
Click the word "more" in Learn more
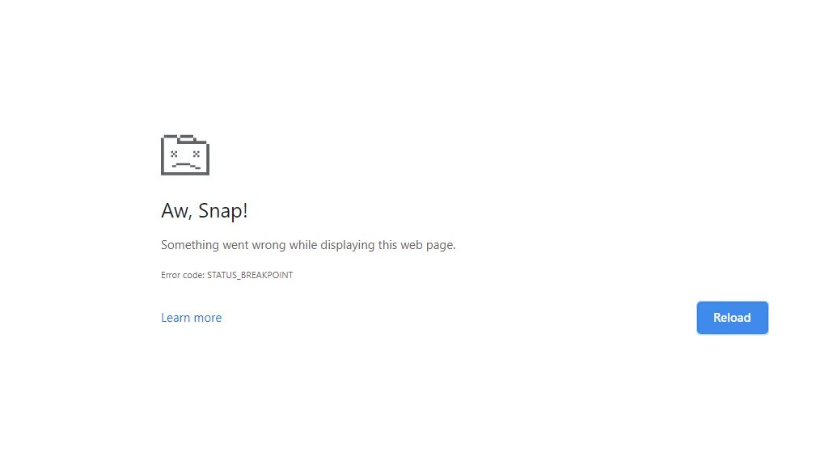pos(208,318)
